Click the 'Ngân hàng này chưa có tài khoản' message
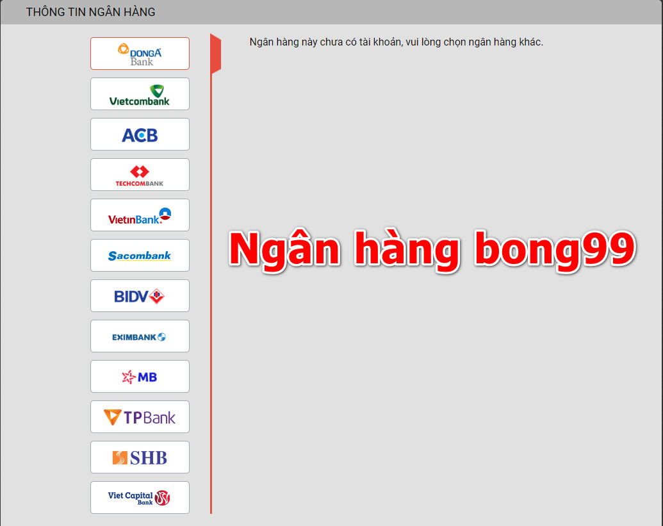The image size is (663, 526). point(396,42)
